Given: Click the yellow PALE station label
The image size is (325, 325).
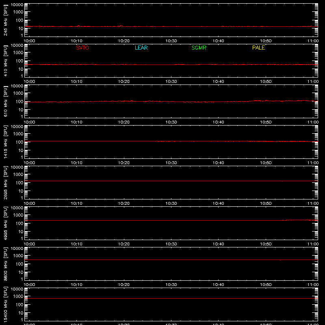Looking at the screenshot, I should pos(258,48).
